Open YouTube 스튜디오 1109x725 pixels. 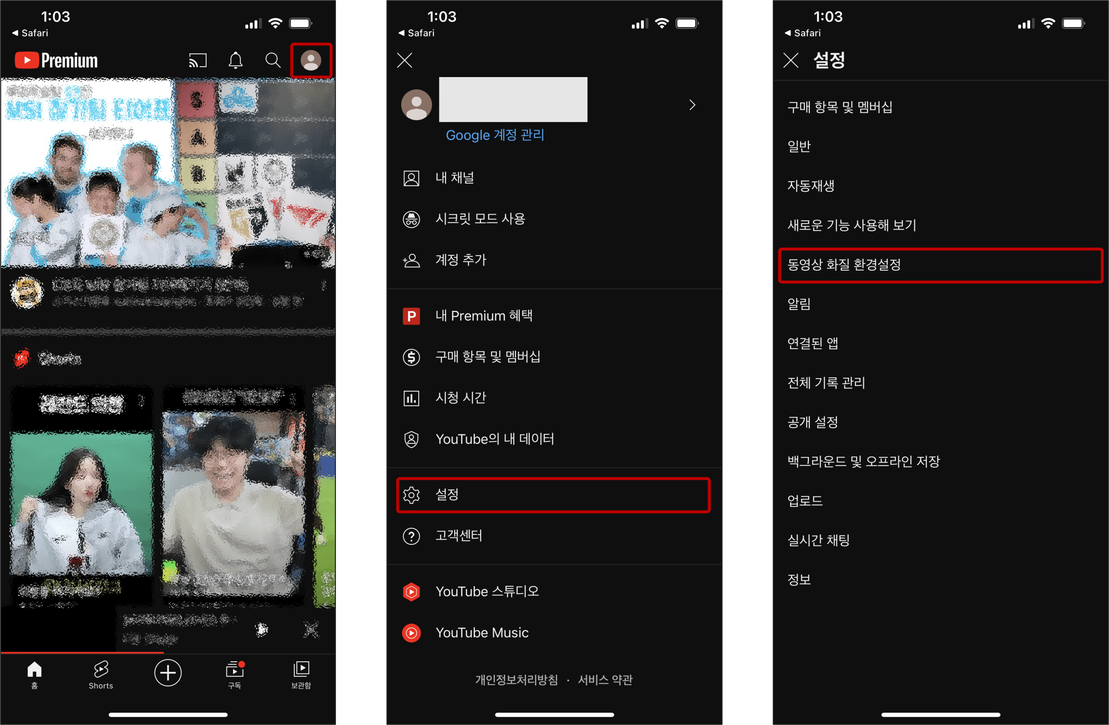pyautogui.click(x=554, y=592)
